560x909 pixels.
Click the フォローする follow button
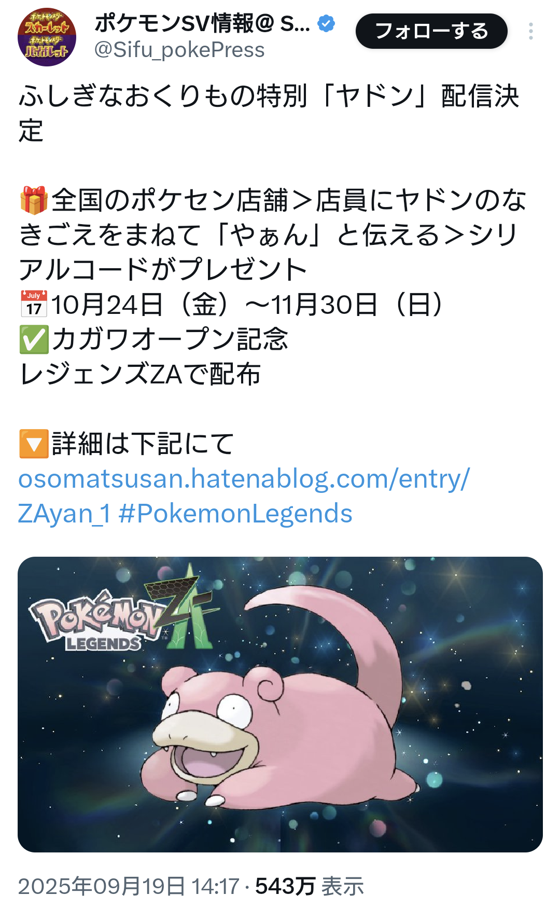pyautogui.click(x=431, y=31)
